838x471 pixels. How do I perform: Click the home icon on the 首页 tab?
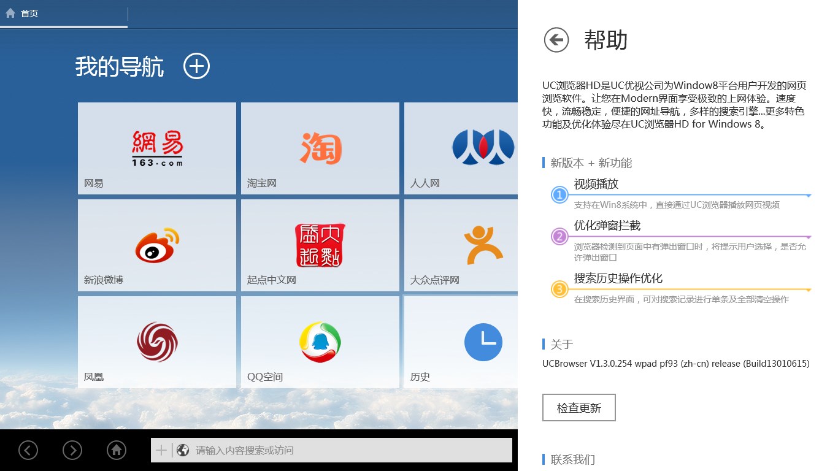point(10,13)
